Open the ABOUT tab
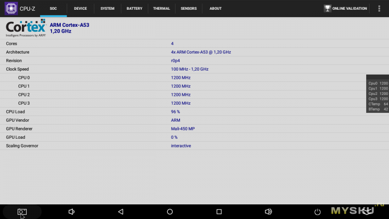 (215, 8)
